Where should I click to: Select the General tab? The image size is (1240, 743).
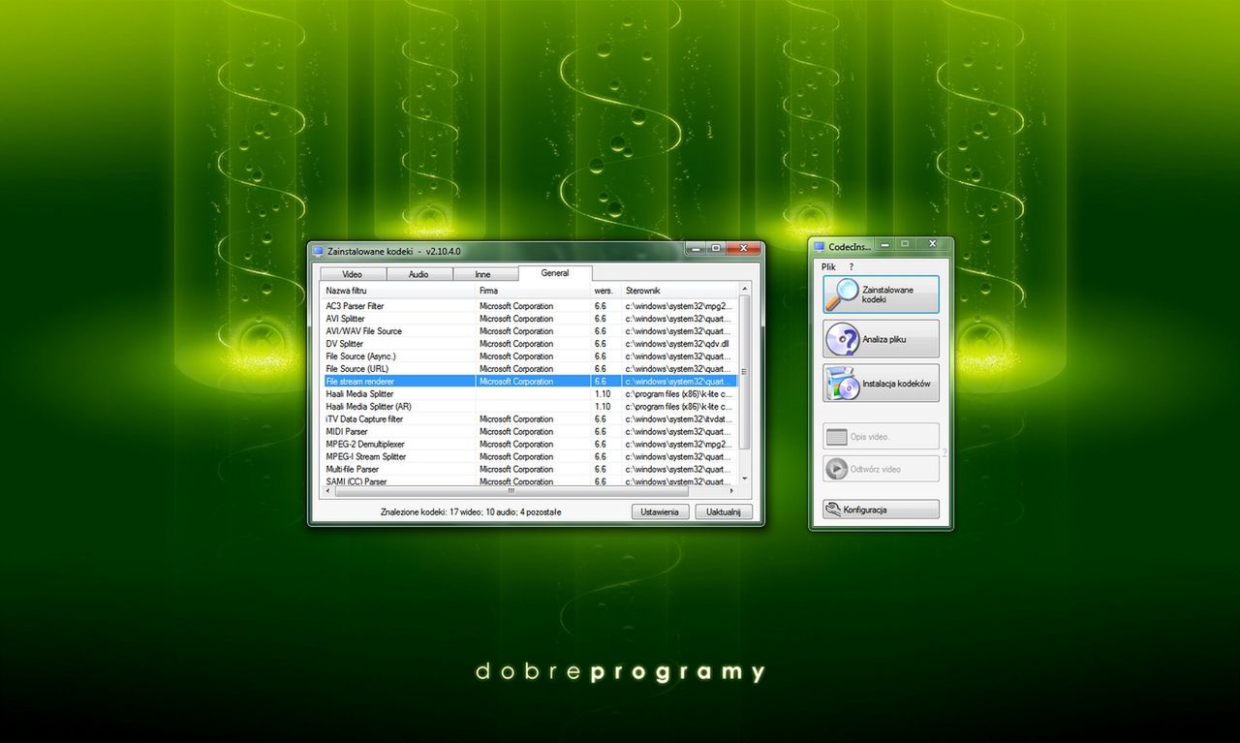(555, 273)
